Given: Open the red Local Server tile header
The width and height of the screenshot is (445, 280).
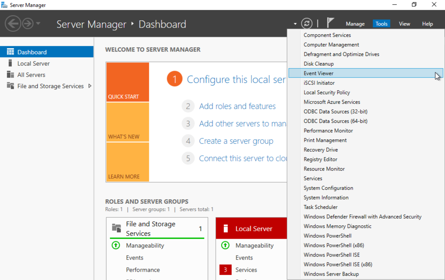Looking at the screenshot, I should point(251,228).
